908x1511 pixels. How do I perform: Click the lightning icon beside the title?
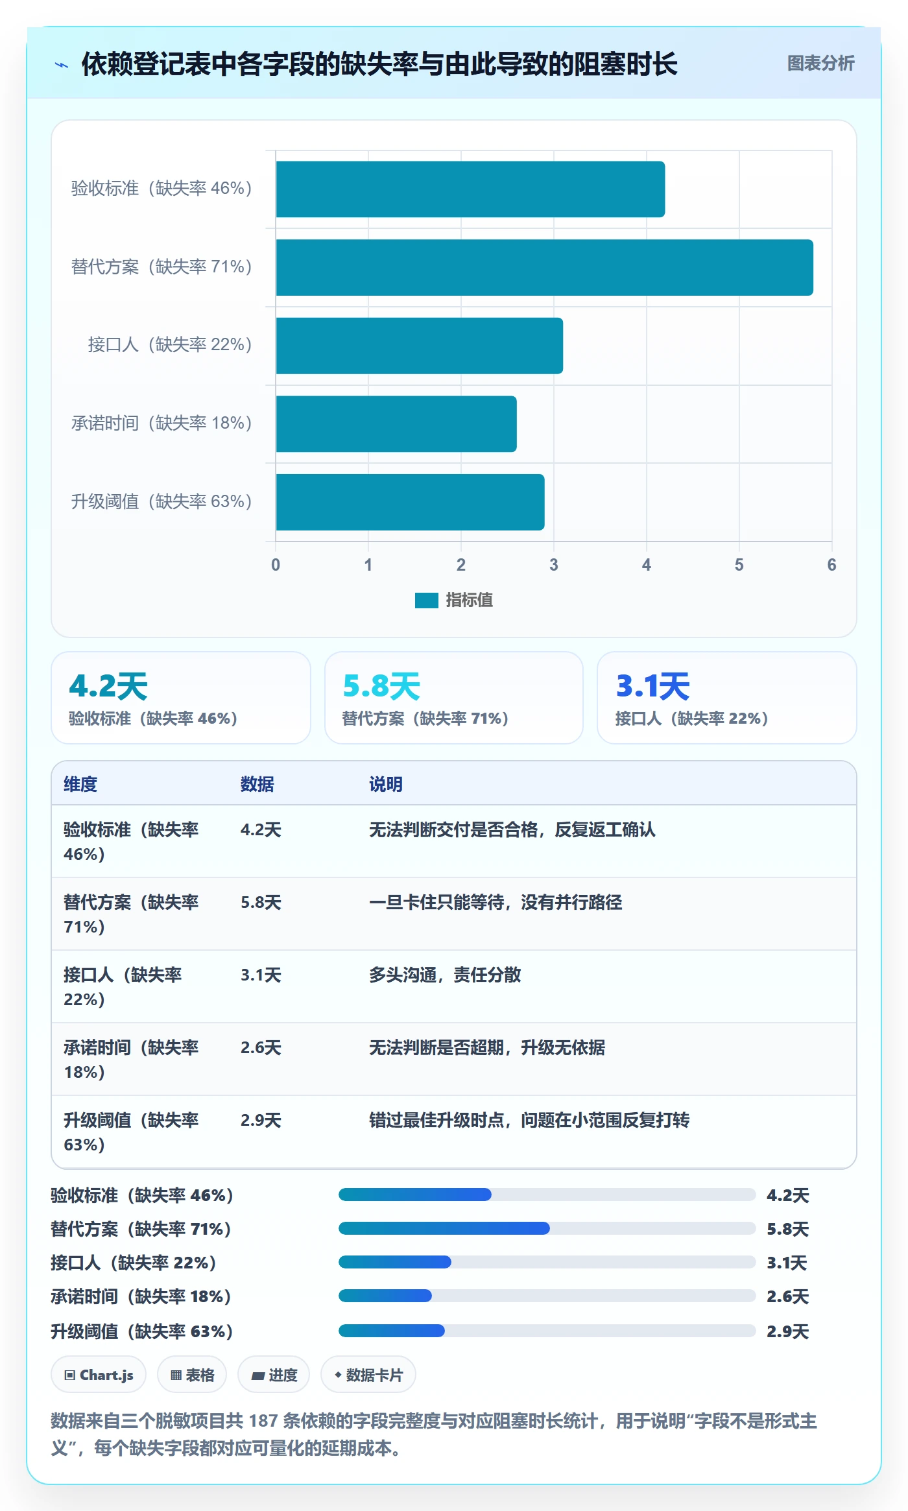(62, 65)
